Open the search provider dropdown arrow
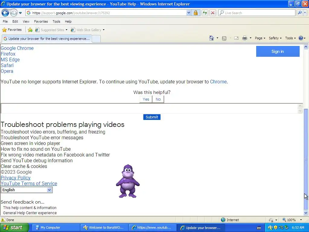The height and width of the screenshot is (232, 309). coord(305,13)
